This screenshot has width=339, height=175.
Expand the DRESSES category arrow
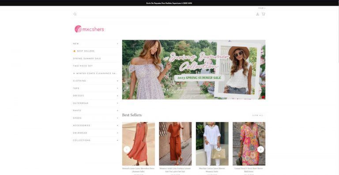coord(117,96)
